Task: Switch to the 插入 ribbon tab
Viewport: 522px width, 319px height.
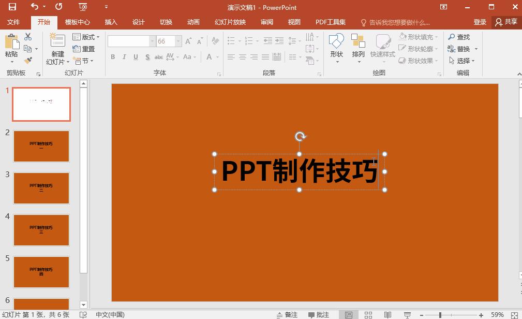Action: [x=110, y=22]
